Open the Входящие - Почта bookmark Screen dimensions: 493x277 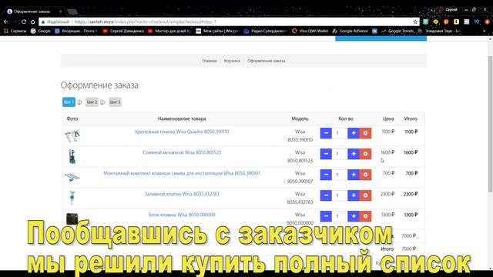click(x=77, y=31)
